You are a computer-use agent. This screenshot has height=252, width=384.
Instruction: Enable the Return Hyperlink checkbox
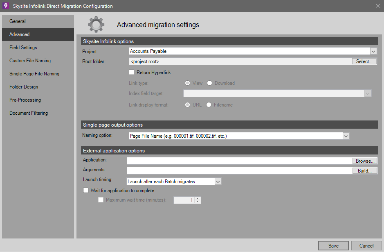coord(132,73)
